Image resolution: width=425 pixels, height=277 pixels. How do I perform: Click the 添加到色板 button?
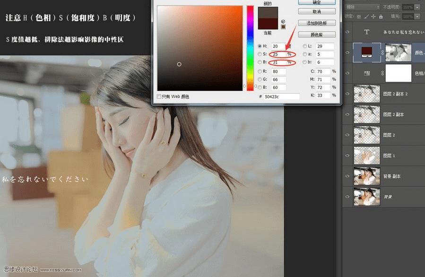coord(317,22)
